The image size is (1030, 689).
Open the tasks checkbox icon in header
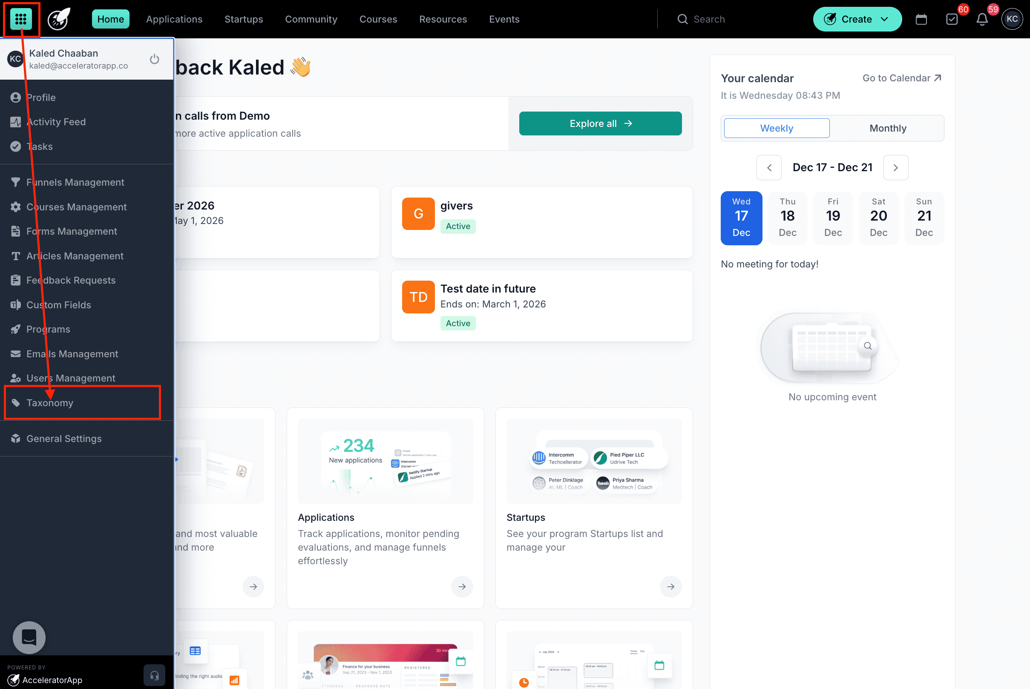click(x=952, y=19)
